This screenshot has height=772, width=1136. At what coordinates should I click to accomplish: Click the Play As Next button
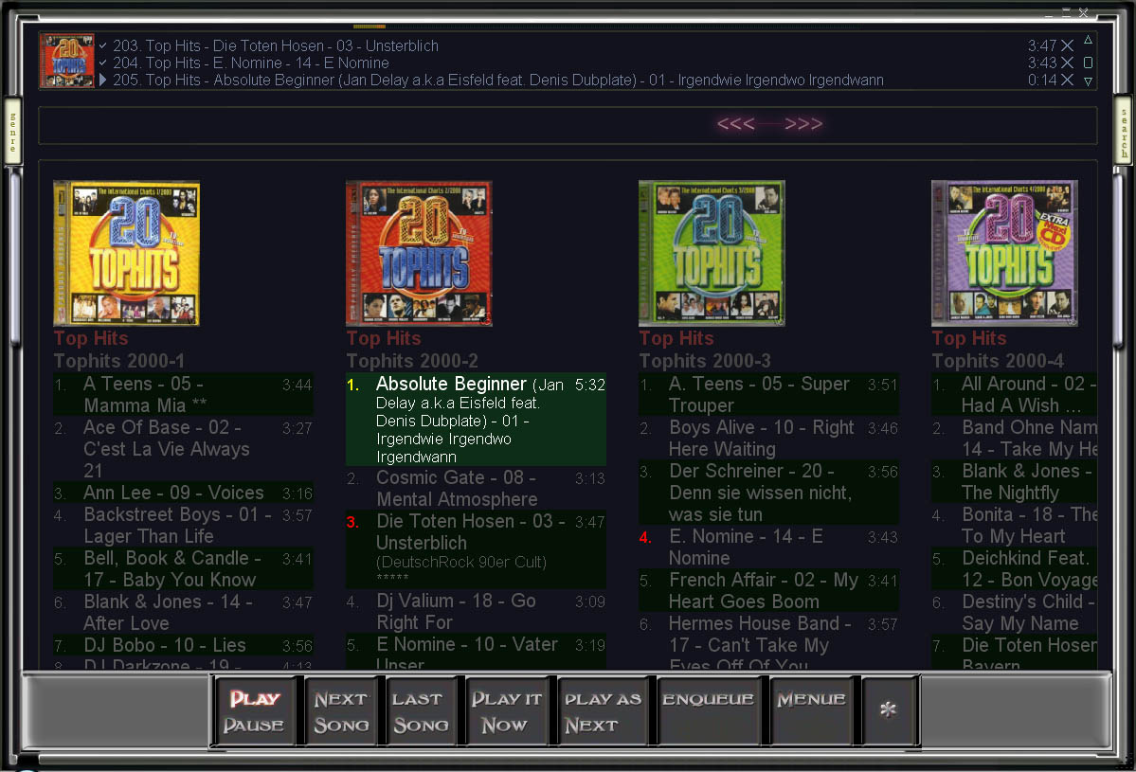tap(603, 711)
